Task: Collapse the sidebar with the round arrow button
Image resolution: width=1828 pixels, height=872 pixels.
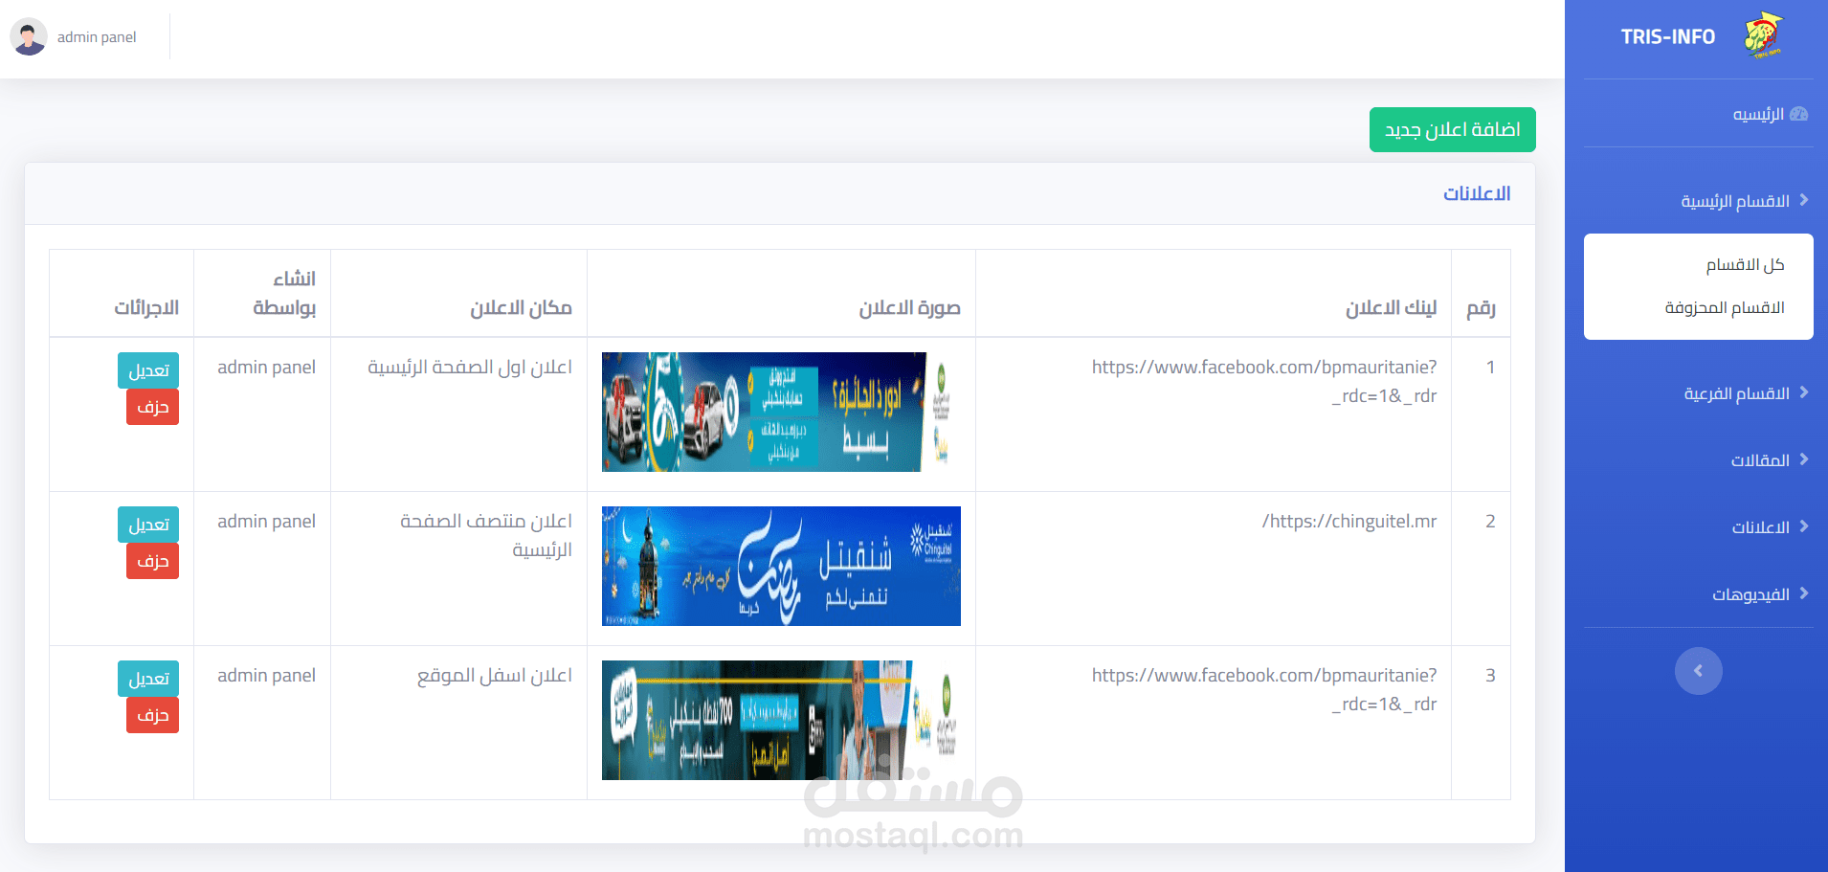Action: (1699, 671)
